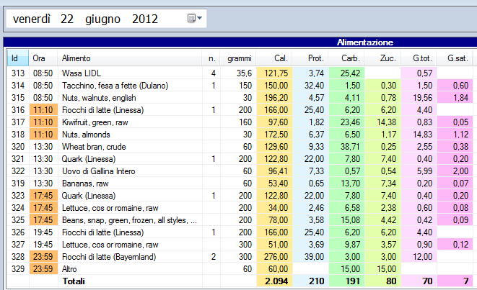Screen dimensions: 477x290
Task: Click the Carb. column header
Action: (347, 58)
